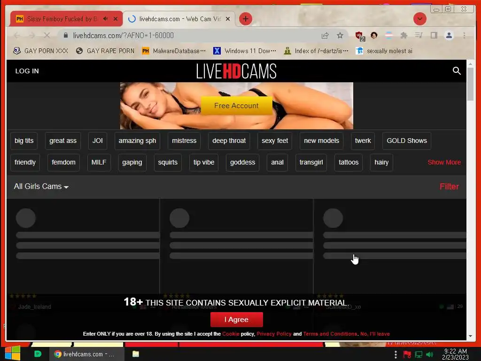The image size is (481, 361).
Task: Close the livehdcams.com tab
Action: coord(228,19)
